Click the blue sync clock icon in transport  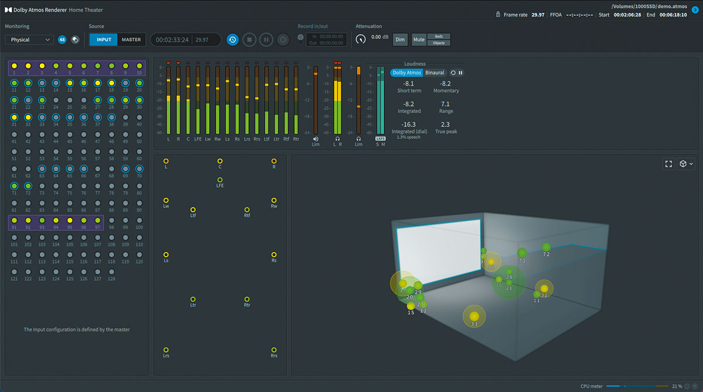point(233,40)
